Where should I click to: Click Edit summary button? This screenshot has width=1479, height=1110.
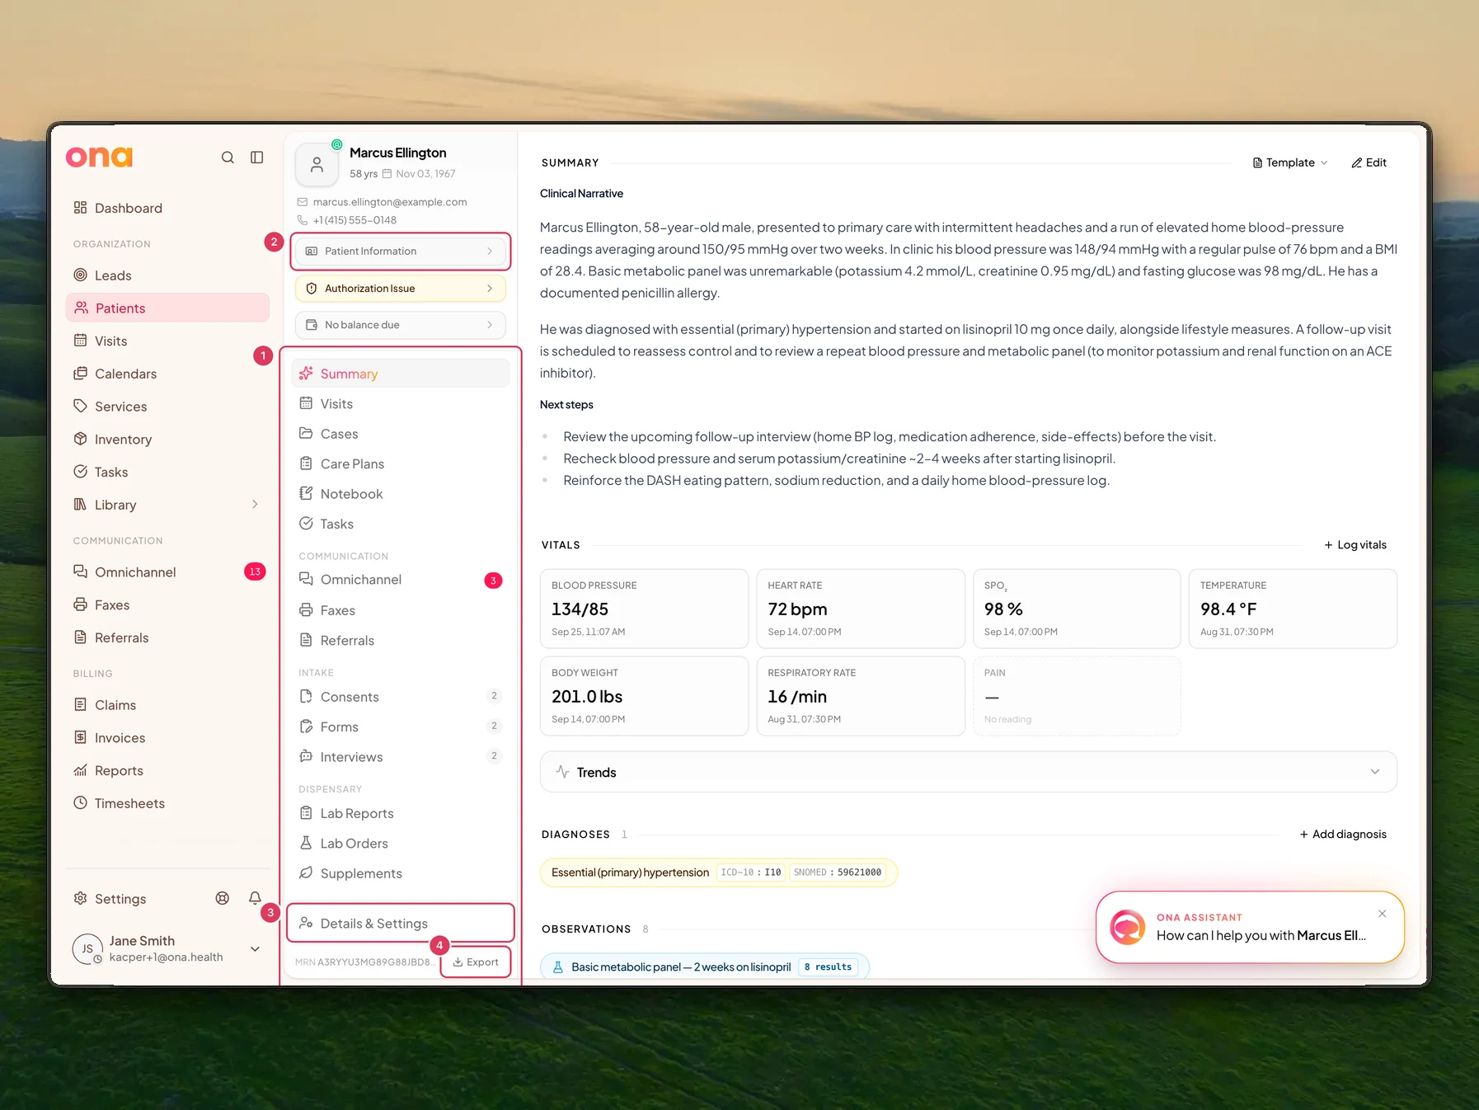click(1369, 162)
